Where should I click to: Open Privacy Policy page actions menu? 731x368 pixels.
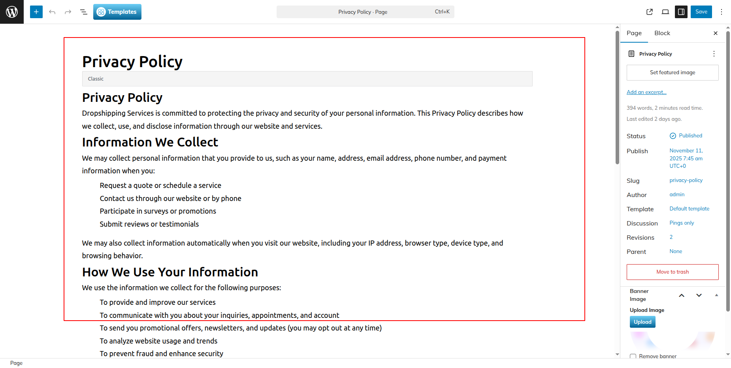click(714, 54)
